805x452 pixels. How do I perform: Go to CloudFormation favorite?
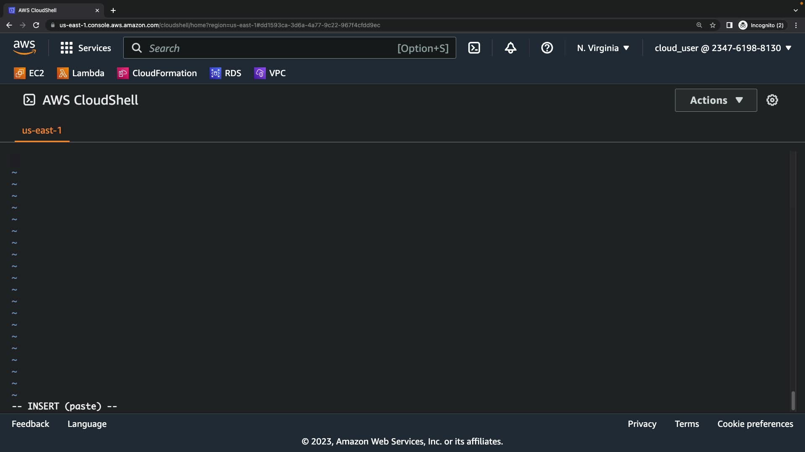pyautogui.click(x=157, y=73)
